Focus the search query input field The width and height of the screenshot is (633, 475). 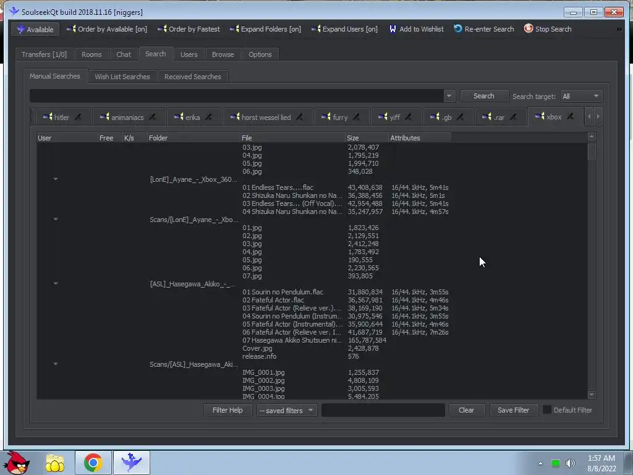(x=237, y=96)
